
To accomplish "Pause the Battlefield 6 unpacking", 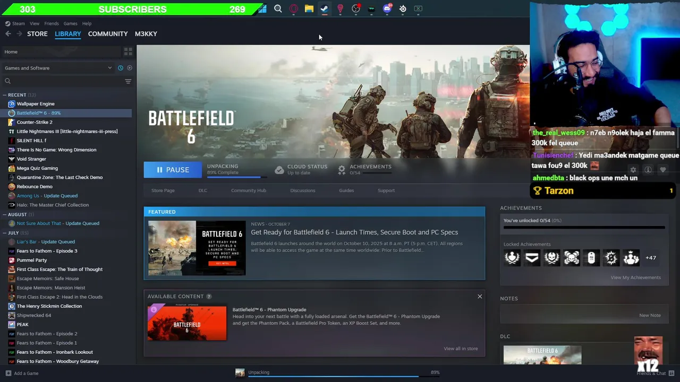I will (x=173, y=170).
